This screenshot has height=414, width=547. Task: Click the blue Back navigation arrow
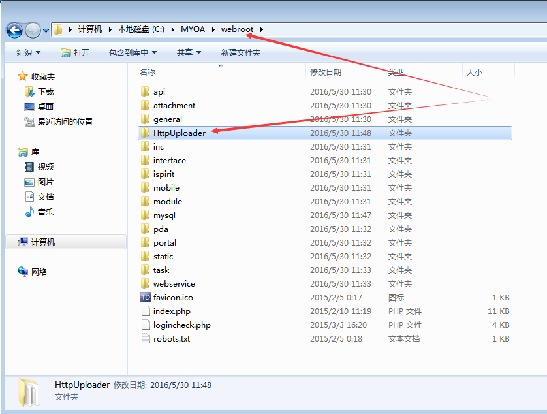(x=14, y=31)
